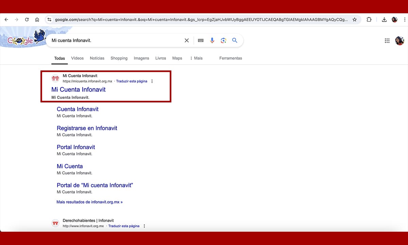Viewport: 408px width, 245px height.
Task: Click Traduzir esta página for micuenta result
Action: [x=132, y=81]
